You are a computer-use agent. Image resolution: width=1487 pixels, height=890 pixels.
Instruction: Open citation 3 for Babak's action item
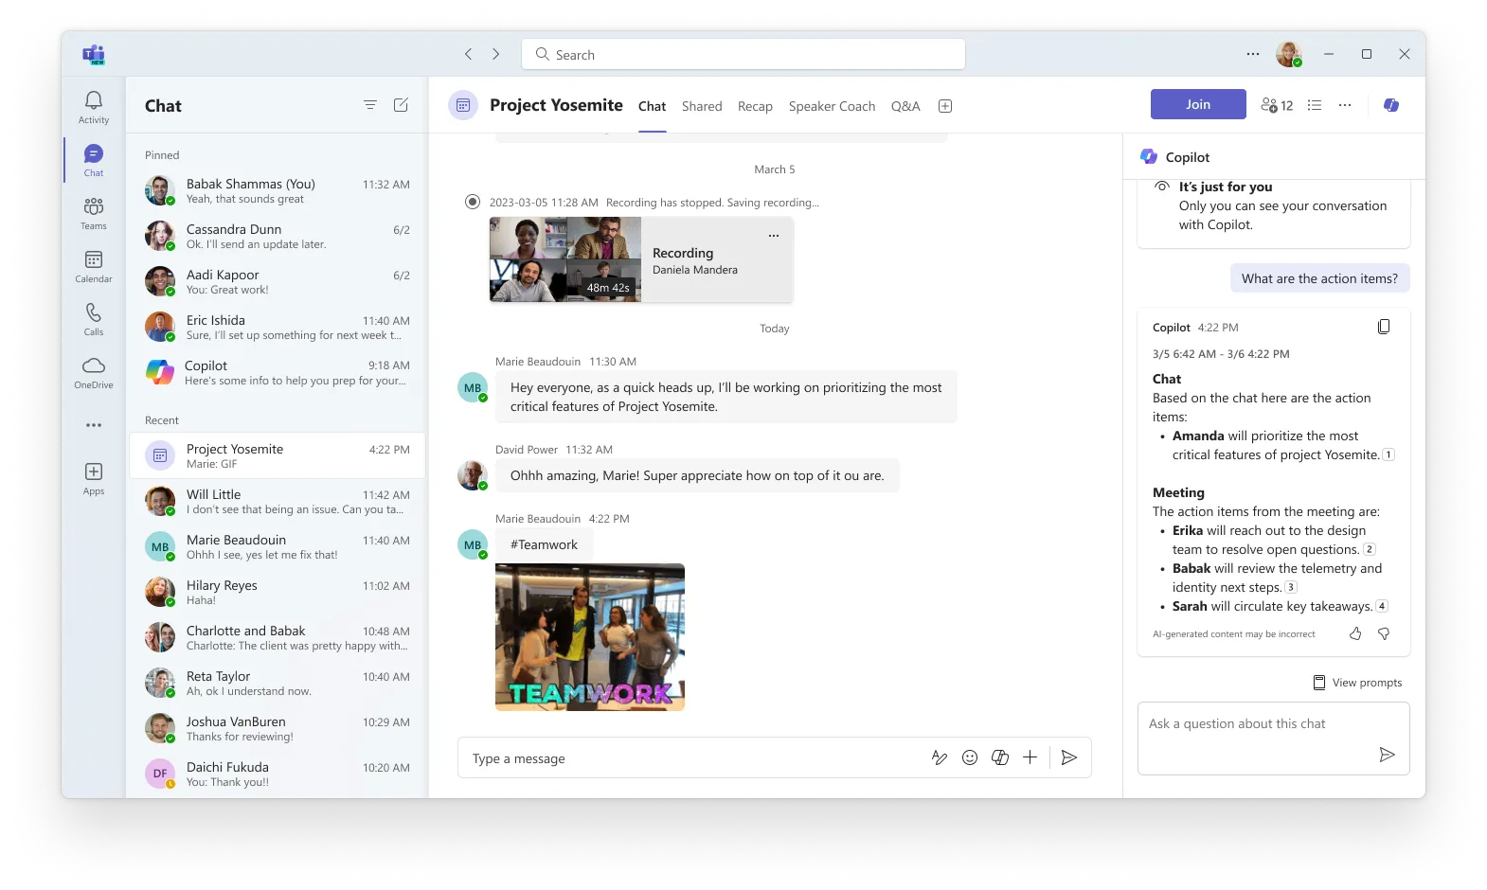click(1291, 587)
